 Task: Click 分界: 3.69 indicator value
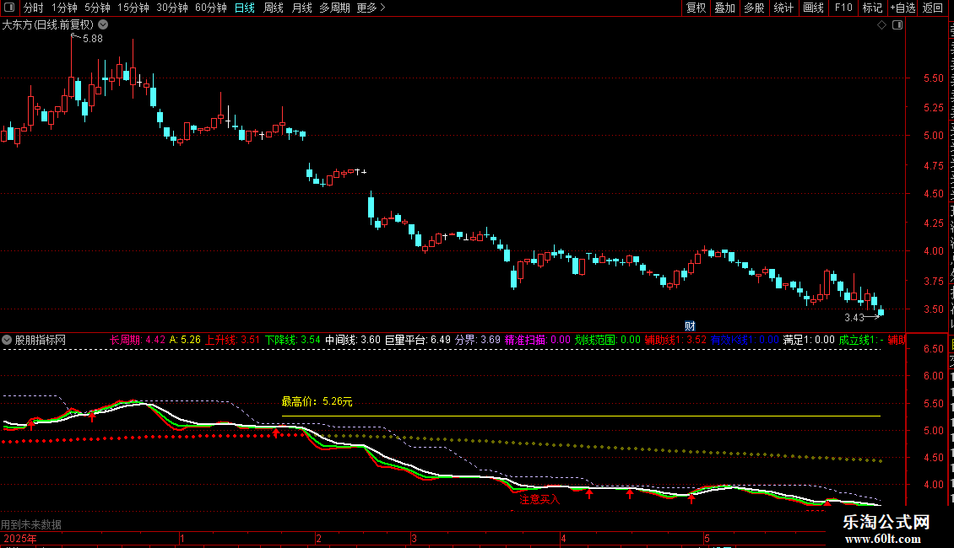478,341
